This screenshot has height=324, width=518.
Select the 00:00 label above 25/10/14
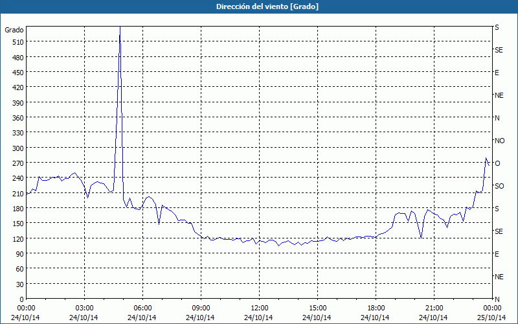tap(492, 308)
